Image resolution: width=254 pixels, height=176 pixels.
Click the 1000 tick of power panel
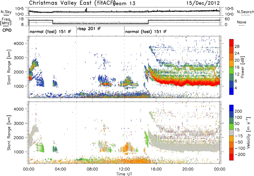coord(19,86)
